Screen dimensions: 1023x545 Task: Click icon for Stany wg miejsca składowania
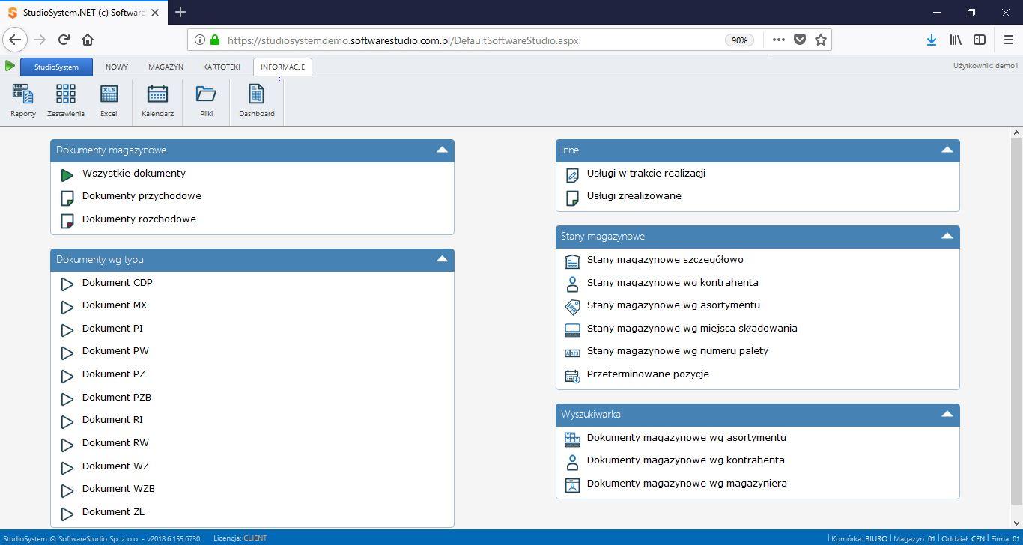572,330
